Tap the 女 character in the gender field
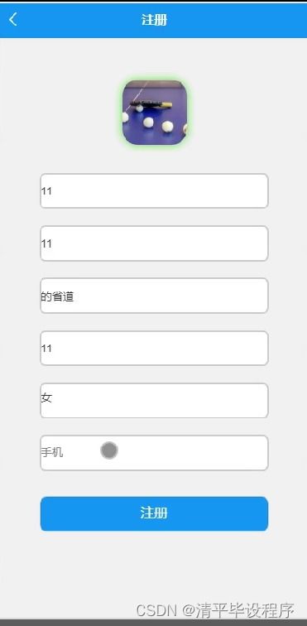 pyautogui.click(x=46, y=397)
